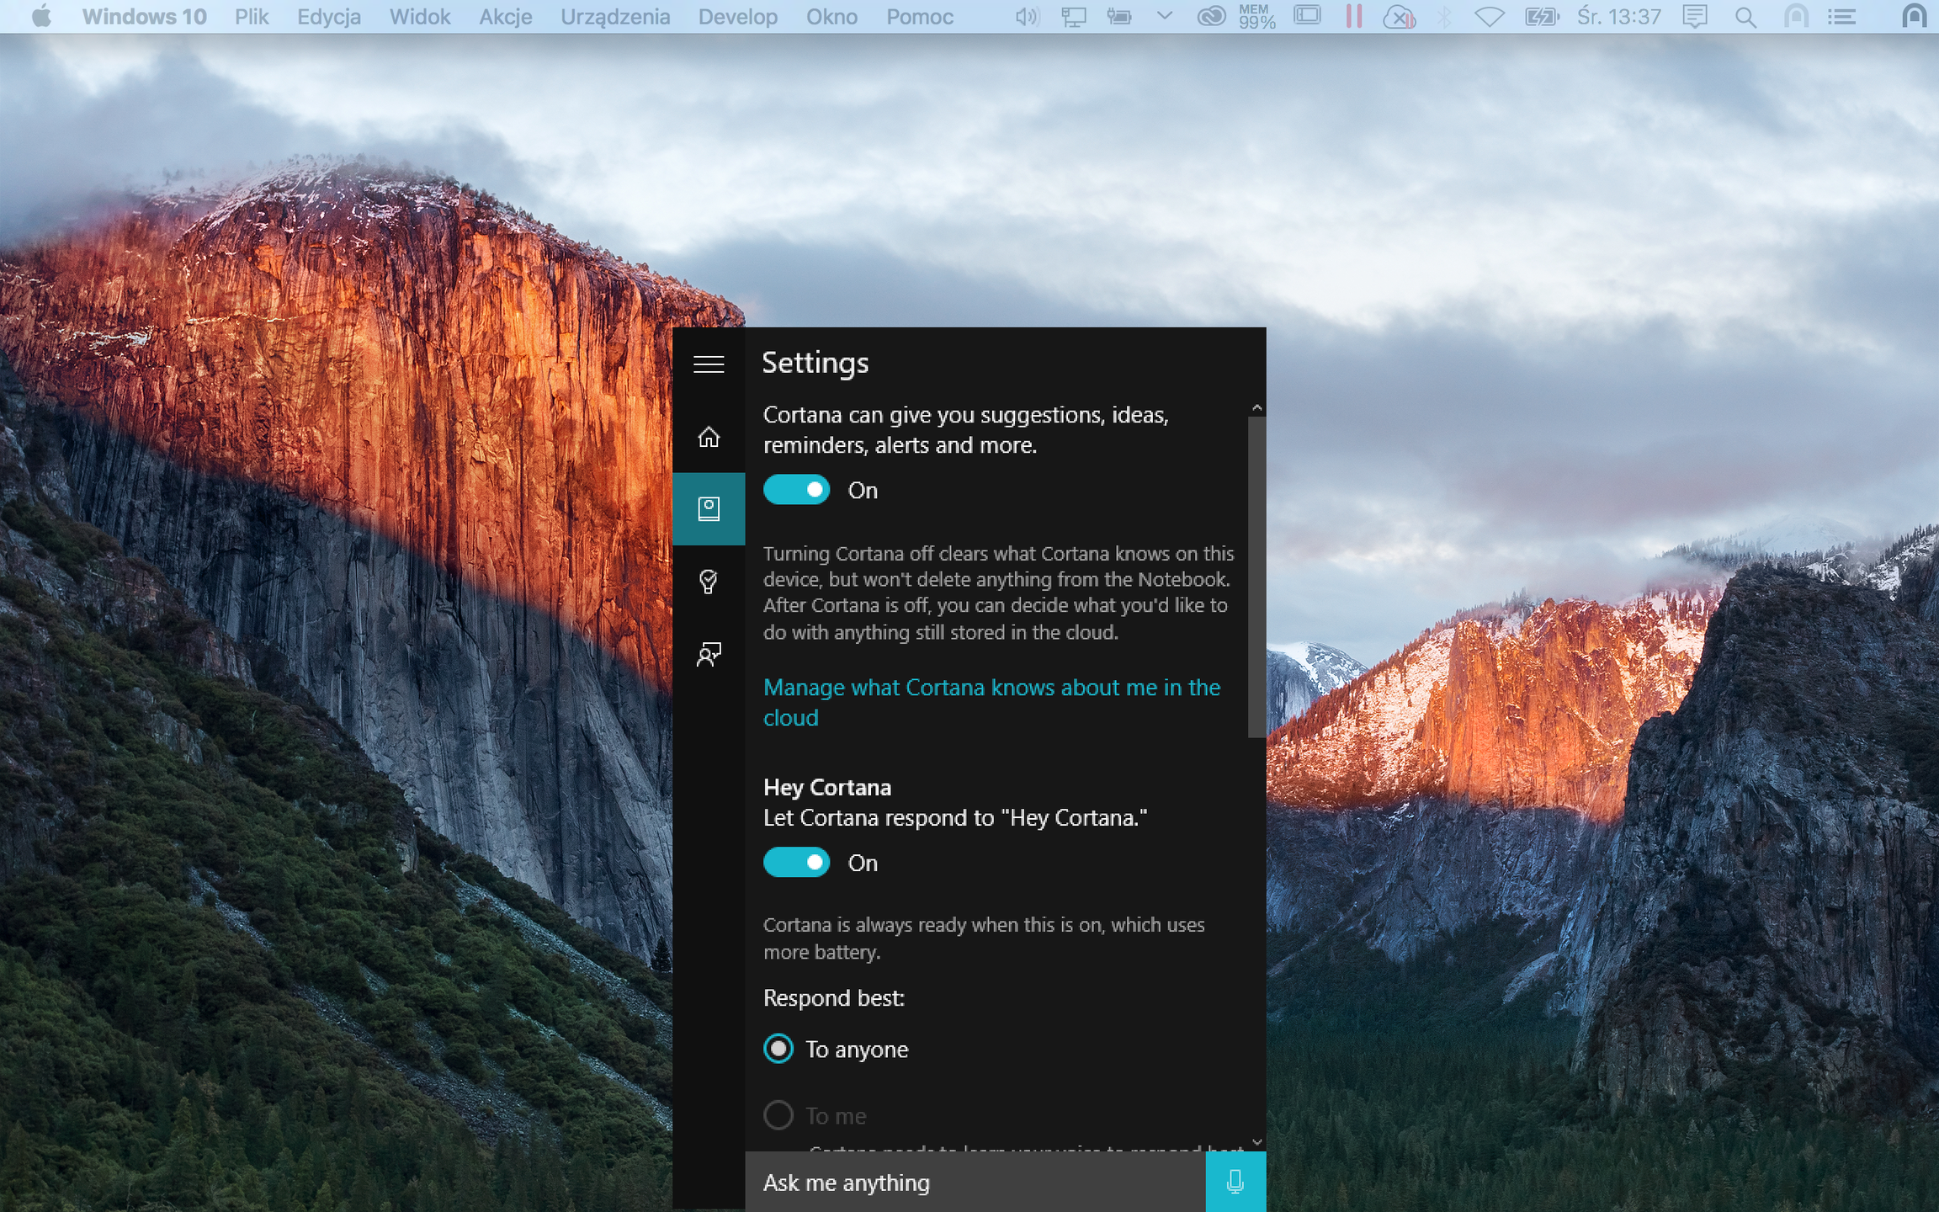This screenshot has height=1212, width=1939.
Task: Open the Widok menu
Action: [x=420, y=17]
